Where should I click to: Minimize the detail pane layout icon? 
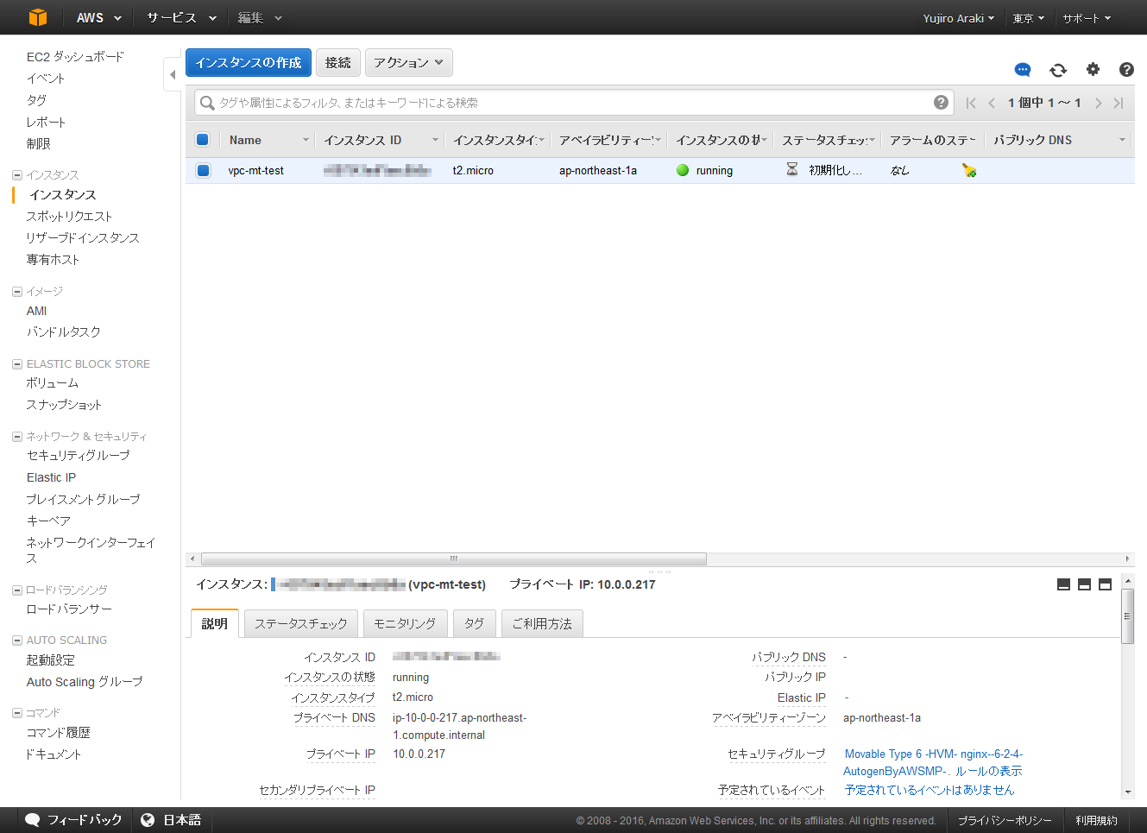[x=1063, y=584]
